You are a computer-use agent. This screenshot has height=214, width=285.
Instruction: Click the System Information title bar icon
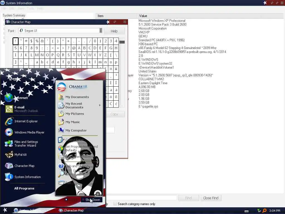[3, 3]
